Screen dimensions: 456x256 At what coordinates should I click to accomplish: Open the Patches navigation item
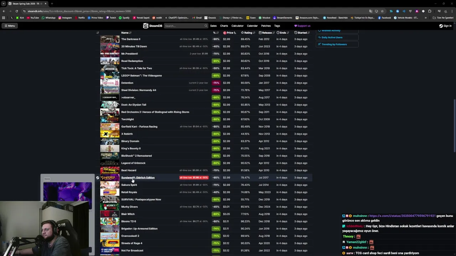tap(266, 26)
